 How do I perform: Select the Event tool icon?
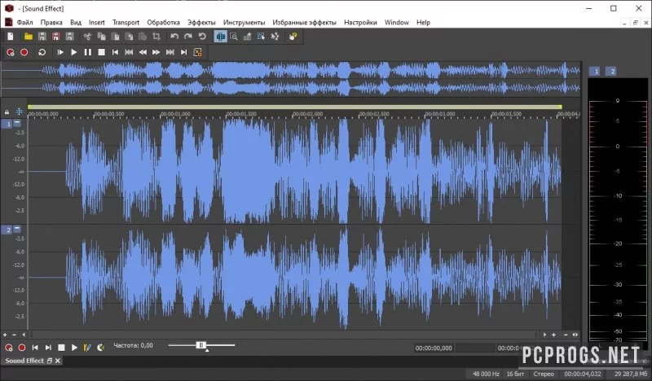point(261,37)
